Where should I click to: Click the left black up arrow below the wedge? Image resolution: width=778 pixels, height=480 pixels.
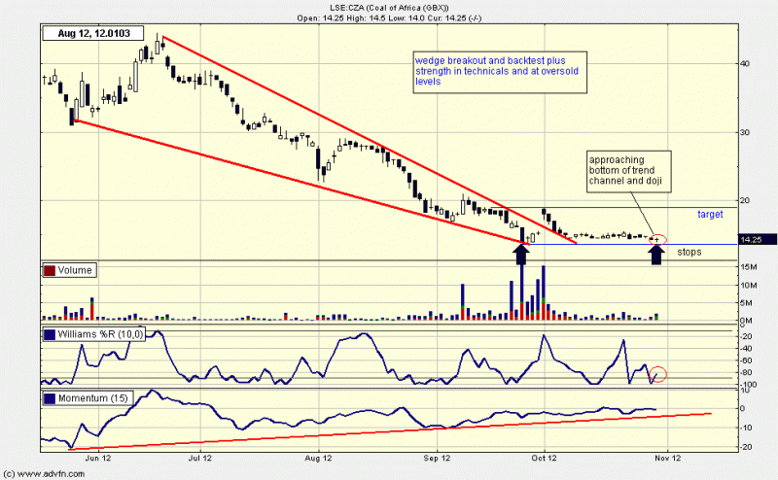(x=521, y=255)
